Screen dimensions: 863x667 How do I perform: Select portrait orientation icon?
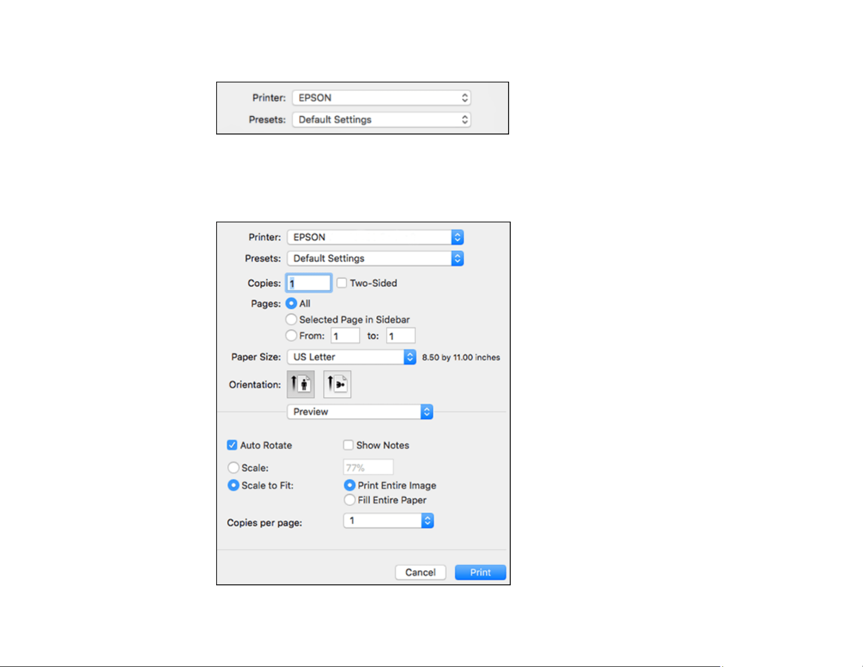301,384
